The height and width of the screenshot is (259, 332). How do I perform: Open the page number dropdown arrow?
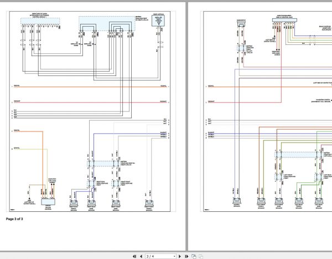coord(174,256)
